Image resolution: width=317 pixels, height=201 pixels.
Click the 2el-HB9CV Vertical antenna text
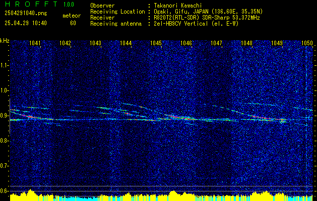click(196, 24)
